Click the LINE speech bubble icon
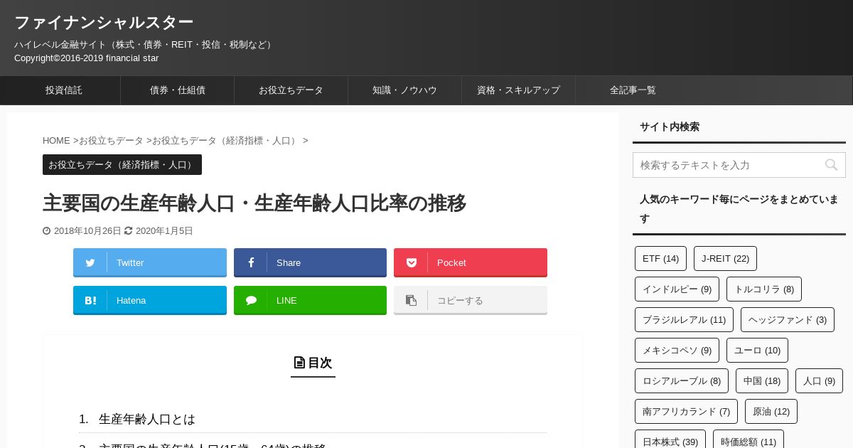The height and width of the screenshot is (448, 853). tap(251, 300)
